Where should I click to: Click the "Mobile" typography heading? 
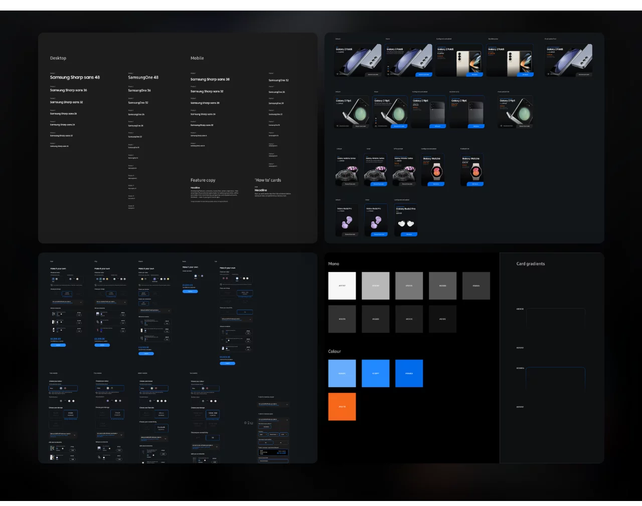tap(197, 58)
